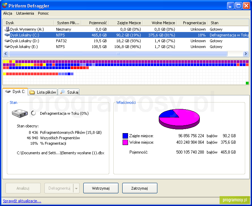The image size is (252, 206).
Task: Click the Dysk Lokalny (D:) drive icon
Action: (7, 41)
